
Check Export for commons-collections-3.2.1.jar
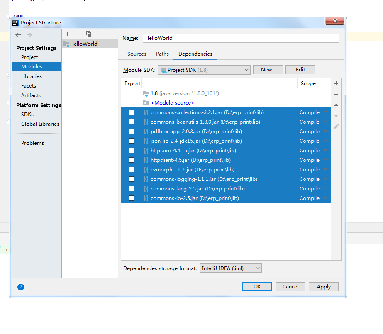[132, 112]
